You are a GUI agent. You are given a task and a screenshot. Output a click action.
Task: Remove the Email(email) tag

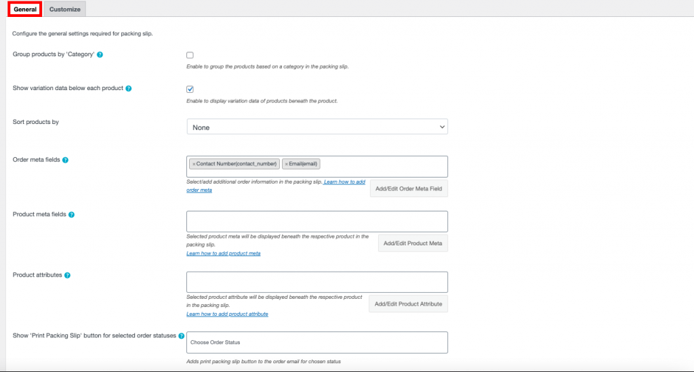(x=287, y=164)
